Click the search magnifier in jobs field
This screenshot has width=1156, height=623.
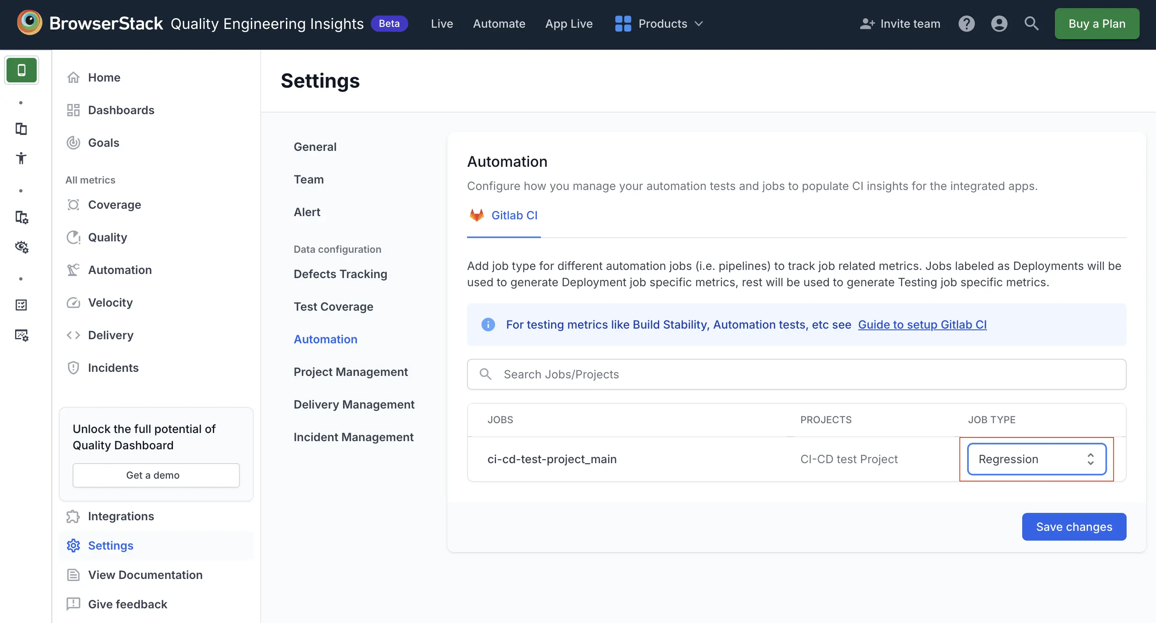coord(485,374)
